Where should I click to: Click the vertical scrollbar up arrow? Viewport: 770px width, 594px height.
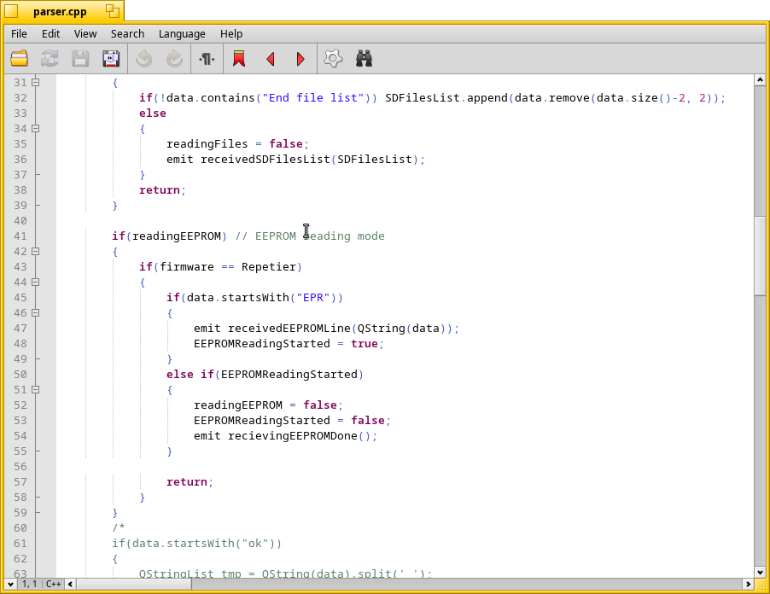760,80
